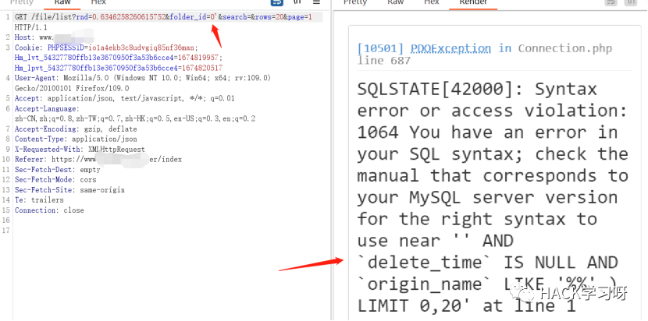Click the X-Requested-With XMLHttpRequest line
Viewport: 648px width, 321px height.
point(80,149)
